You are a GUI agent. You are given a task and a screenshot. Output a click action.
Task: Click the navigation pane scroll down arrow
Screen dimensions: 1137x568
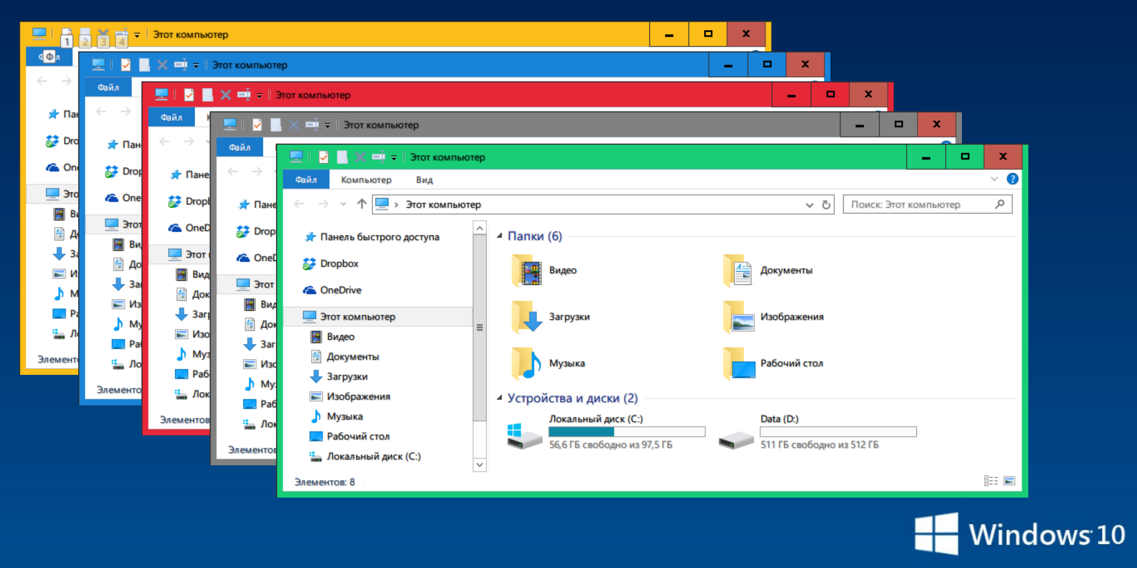pyautogui.click(x=479, y=464)
